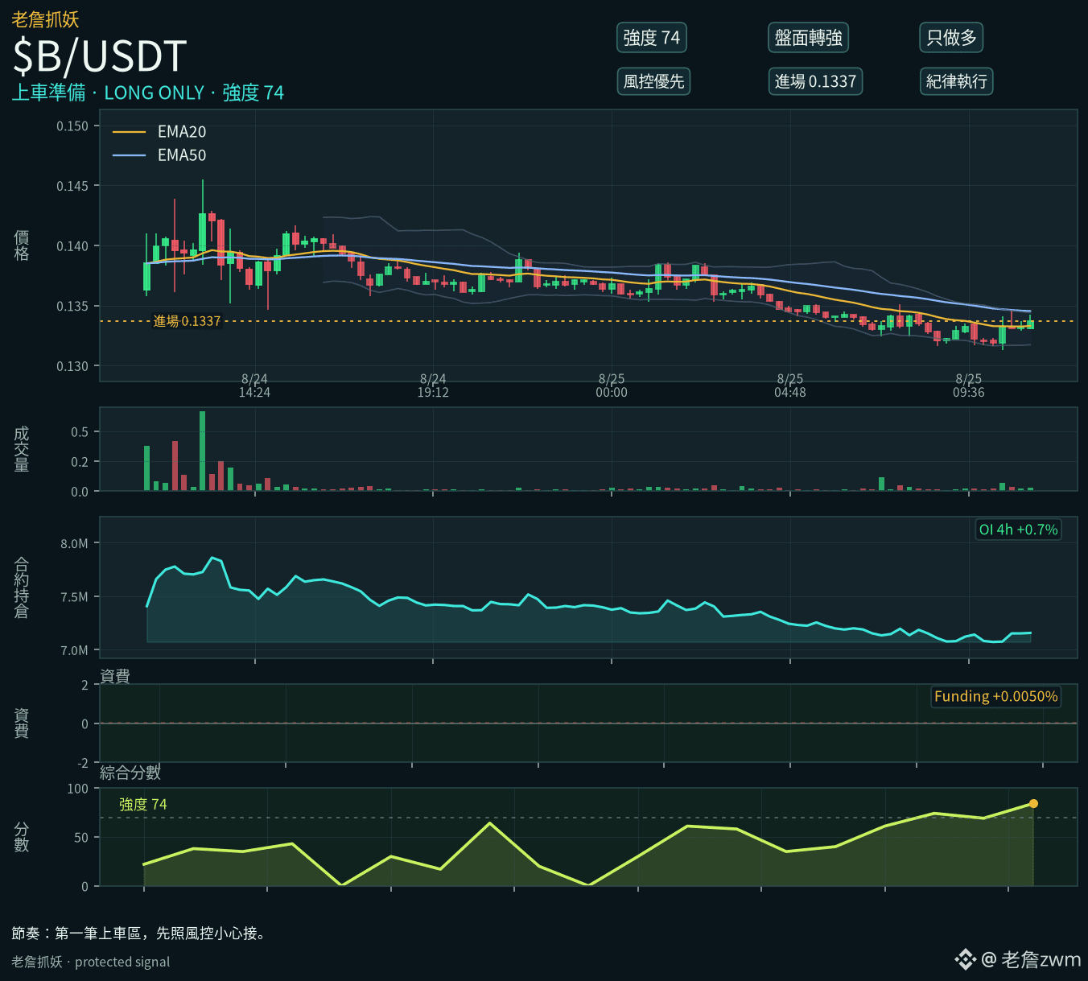Viewport: 1088px width, 981px height.
Task: Click the -2 funding axis tick
Action: tap(82, 763)
